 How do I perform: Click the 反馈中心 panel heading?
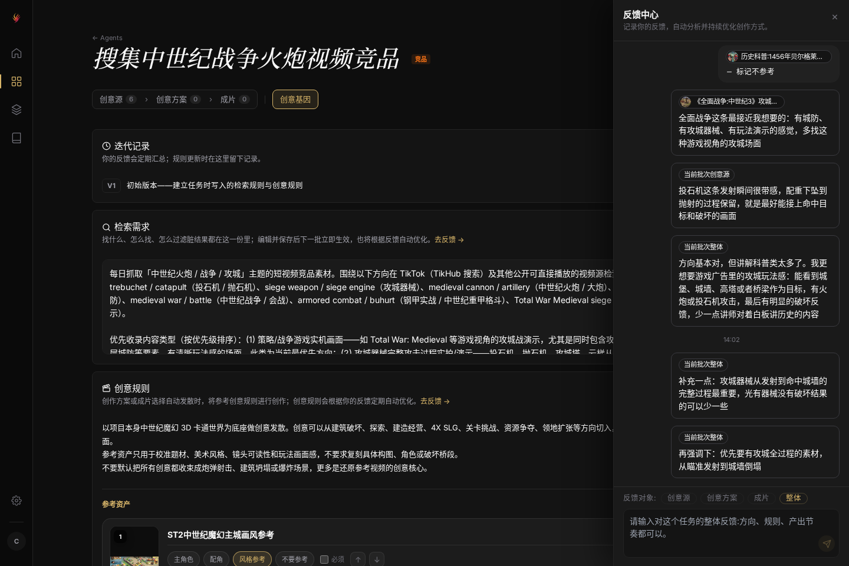click(x=641, y=15)
